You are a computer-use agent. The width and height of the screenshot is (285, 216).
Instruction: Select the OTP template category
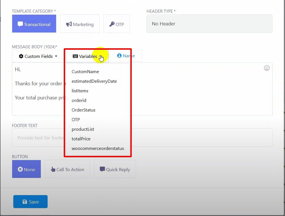(116, 24)
